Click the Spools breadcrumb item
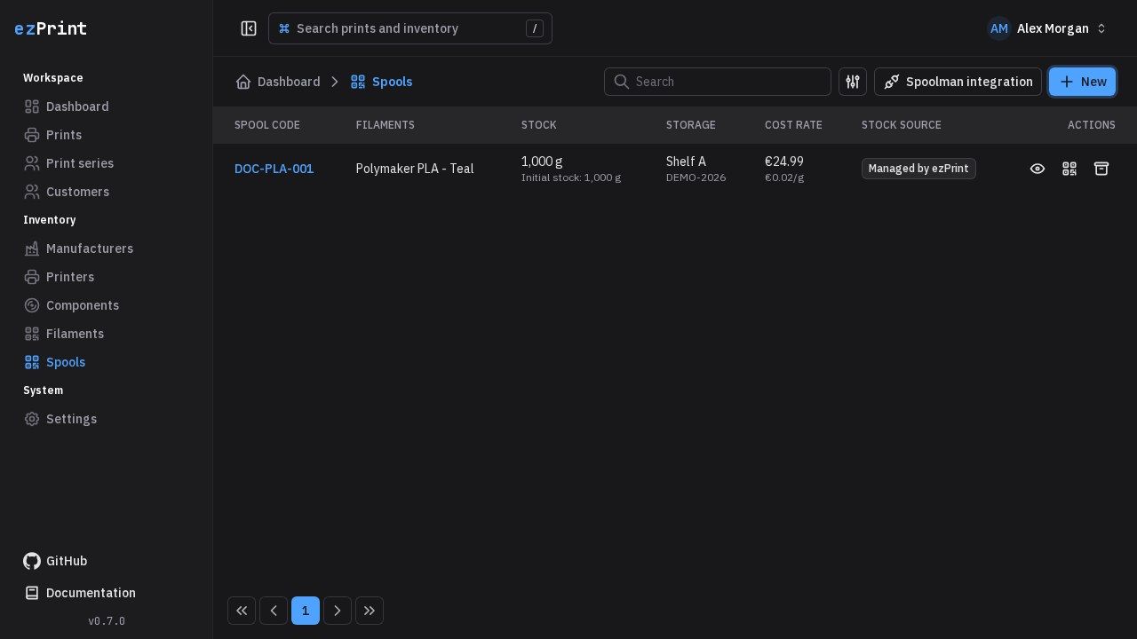The height and width of the screenshot is (639, 1137). (x=382, y=82)
